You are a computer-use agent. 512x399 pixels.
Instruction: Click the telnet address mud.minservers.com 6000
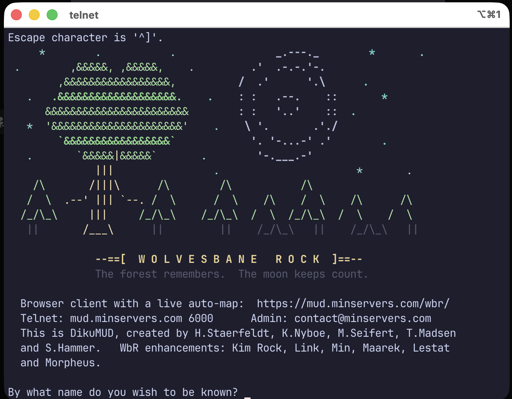142,318
